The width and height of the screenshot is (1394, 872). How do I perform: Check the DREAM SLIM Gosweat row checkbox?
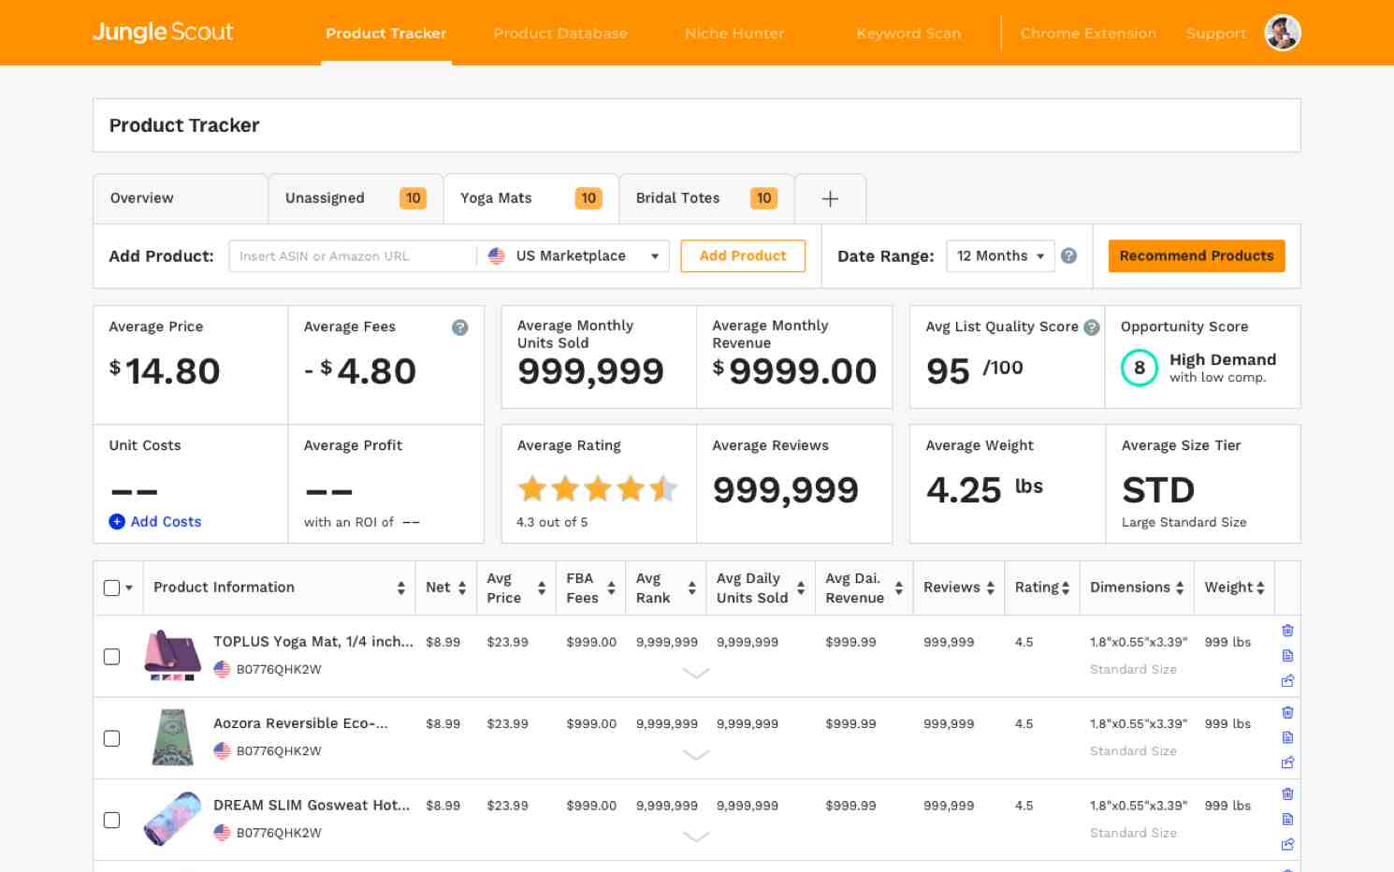tap(111, 820)
